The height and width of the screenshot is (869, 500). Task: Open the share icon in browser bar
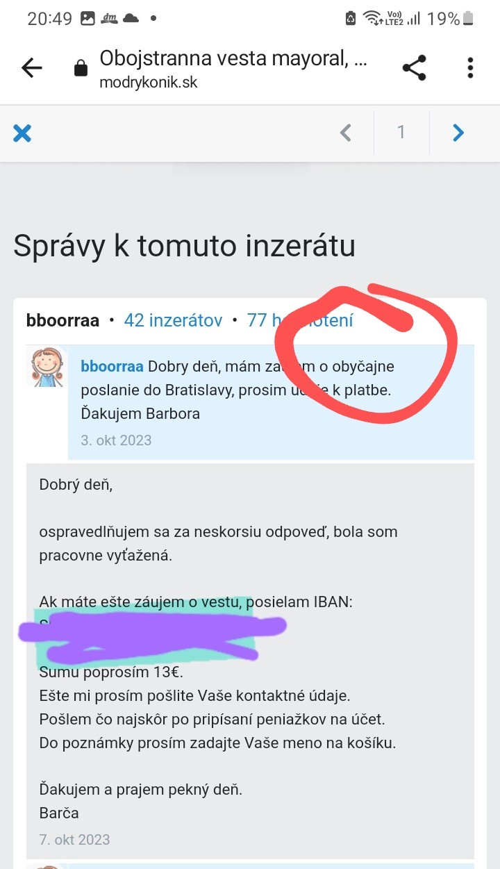(414, 67)
